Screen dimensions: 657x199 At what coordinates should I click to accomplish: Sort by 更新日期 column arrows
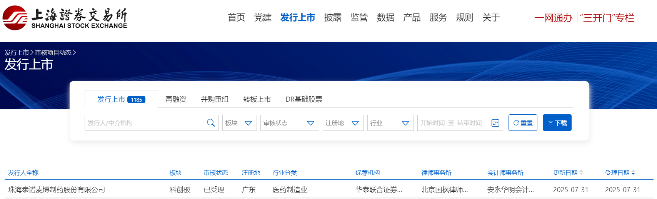[581, 172]
